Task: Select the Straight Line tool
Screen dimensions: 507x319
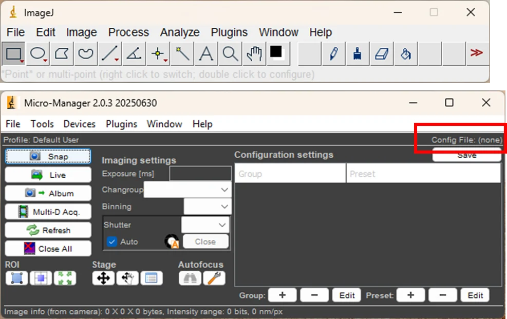Action: [110, 53]
